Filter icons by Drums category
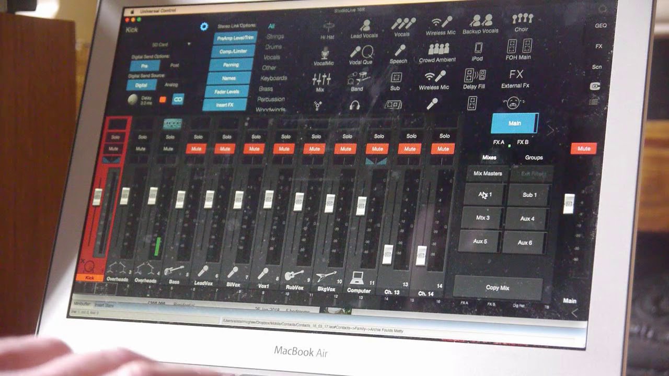The image size is (669, 376). [273, 47]
